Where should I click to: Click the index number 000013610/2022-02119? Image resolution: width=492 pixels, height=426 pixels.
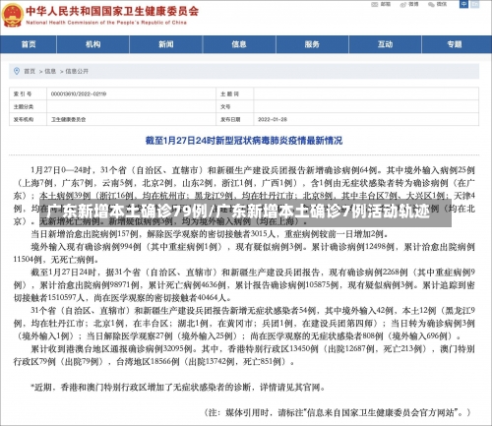[x=79, y=93]
